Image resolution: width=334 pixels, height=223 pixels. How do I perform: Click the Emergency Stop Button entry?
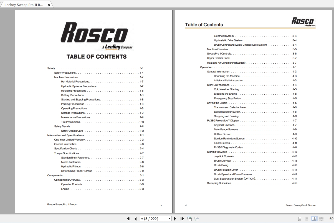click(x=255, y=98)
